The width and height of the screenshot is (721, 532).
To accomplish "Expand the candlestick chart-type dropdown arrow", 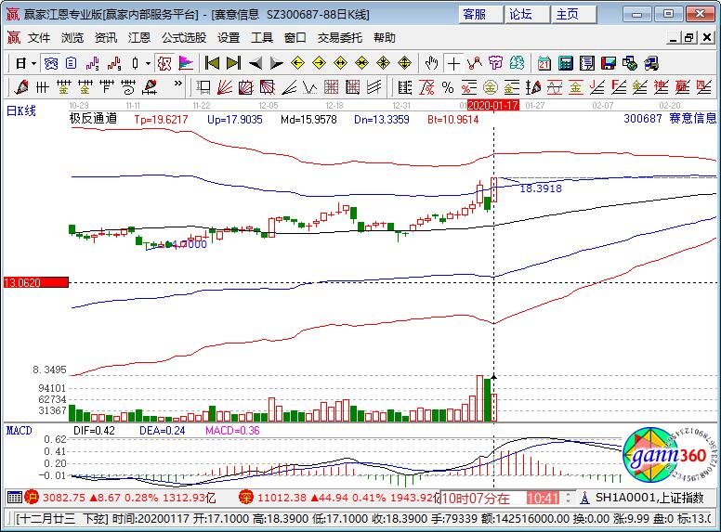I will (x=148, y=63).
